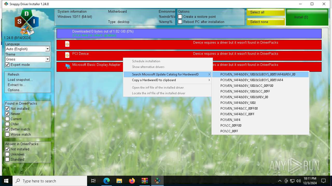Check the Current filter
Screen dimensions: 332x186
pyautogui.click(x=7, y=119)
